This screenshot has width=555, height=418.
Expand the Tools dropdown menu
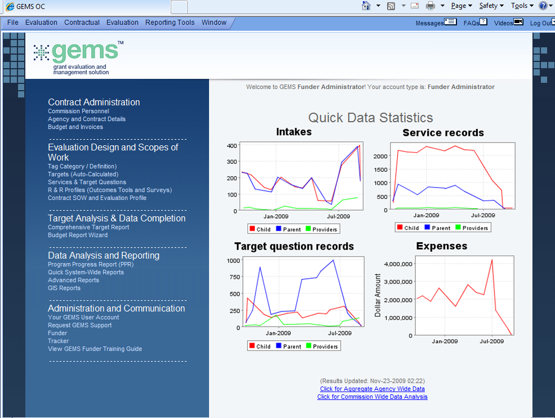pyautogui.click(x=522, y=6)
